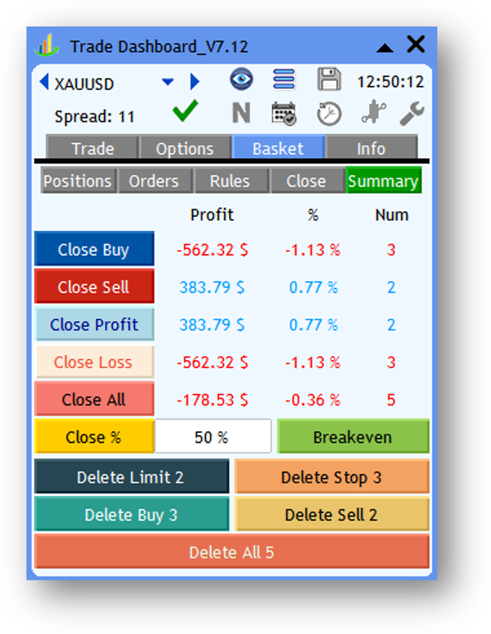
Task: Click the Num column header
Action: click(x=392, y=214)
